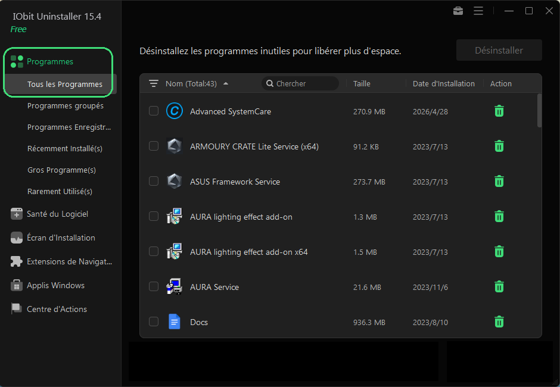
Task: Click the 91.2 KB size value
Action: pyautogui.click(x=366, y=146)
